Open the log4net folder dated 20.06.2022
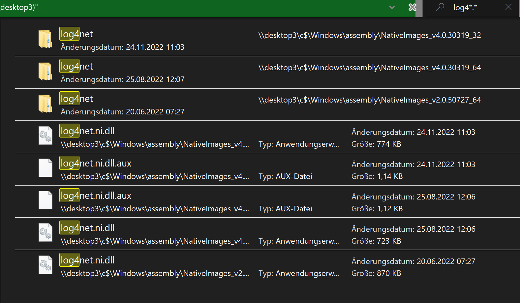The image size is (520, 303). 45,104
